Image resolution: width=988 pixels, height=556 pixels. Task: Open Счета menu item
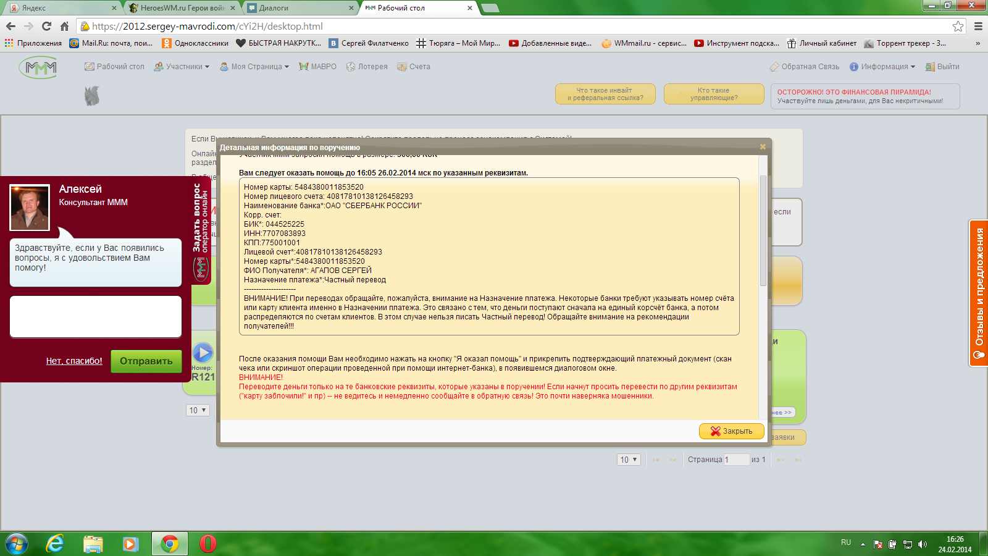[414, 67]
